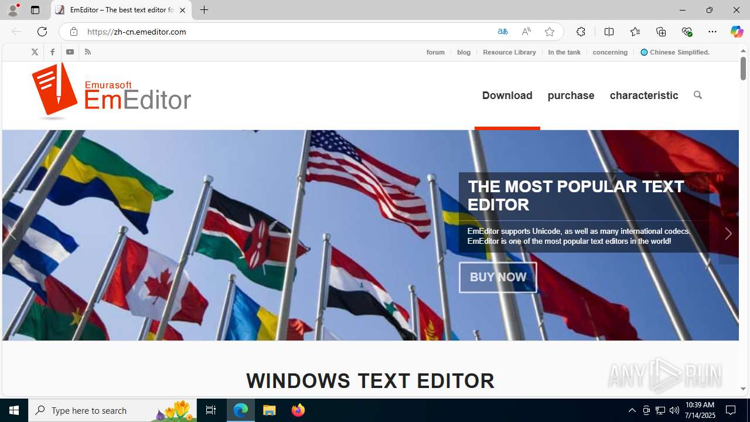Click the BUY NOW button
Screen dimensions: 750x422
pyautogui.click(x=498, y=277)
